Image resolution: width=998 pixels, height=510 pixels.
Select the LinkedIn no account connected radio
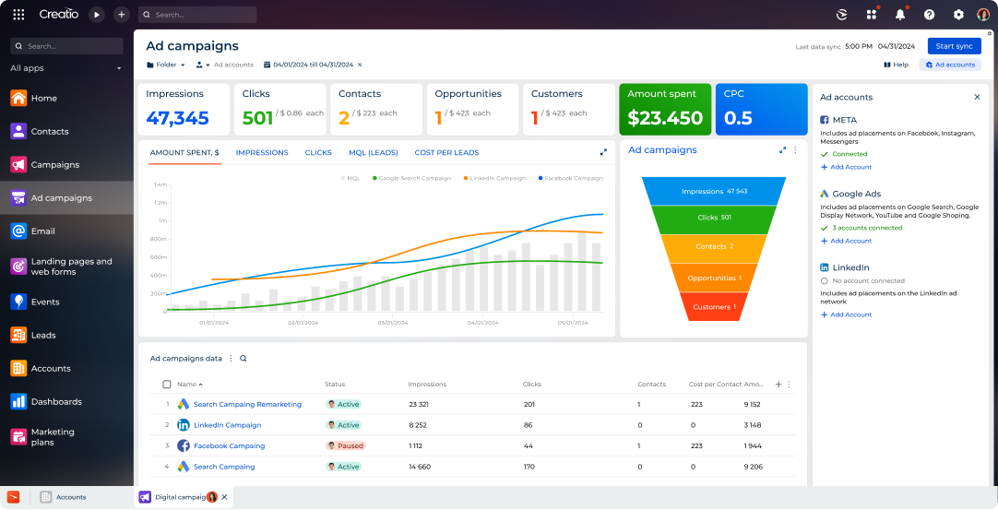[824, 281]
